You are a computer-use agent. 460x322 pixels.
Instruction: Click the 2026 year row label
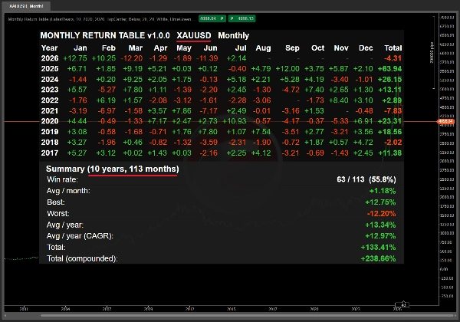pos(50,58)
